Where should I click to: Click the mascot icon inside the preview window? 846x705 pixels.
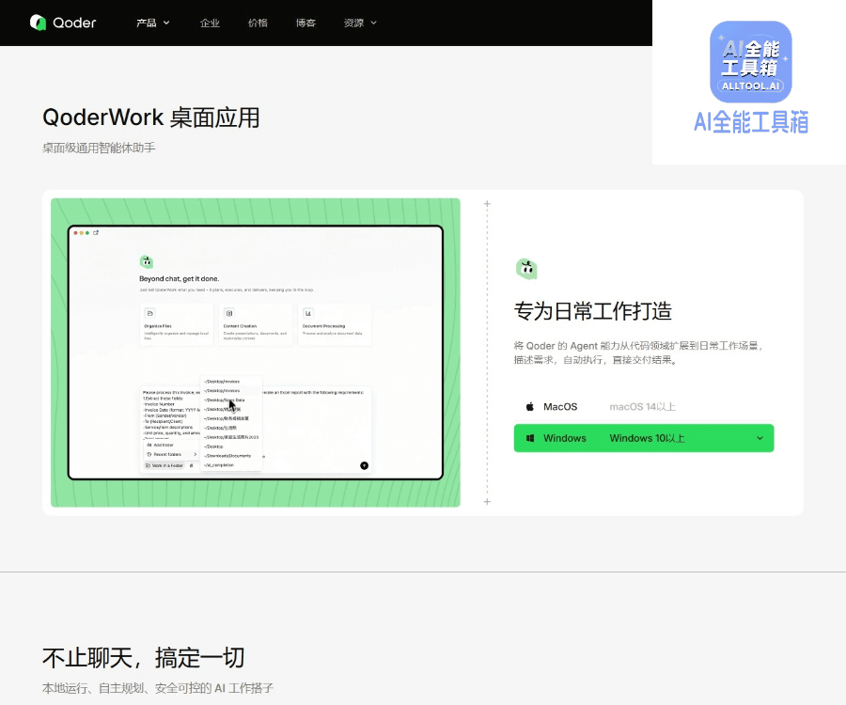click(147, 262)
